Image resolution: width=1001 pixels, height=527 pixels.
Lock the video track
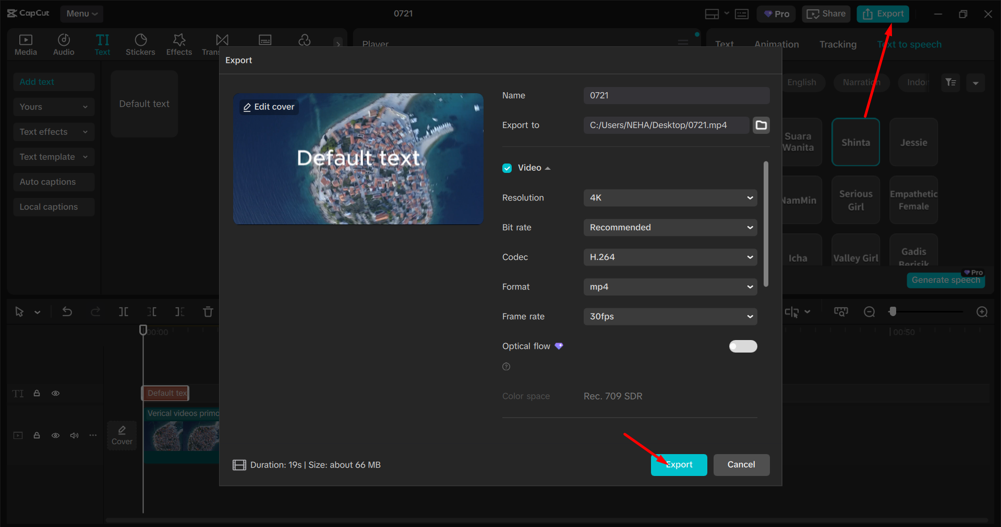[x=37, y=435]
